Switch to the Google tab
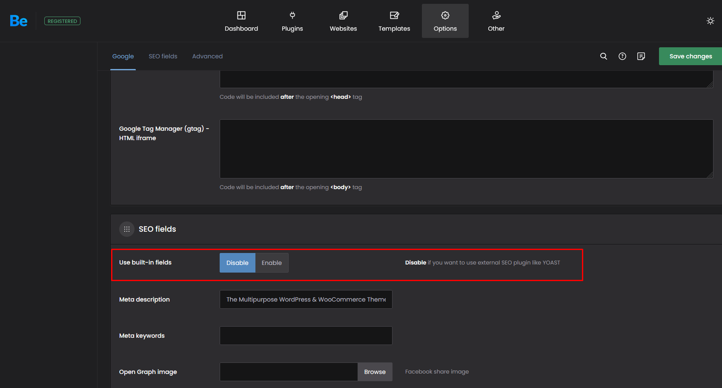Image resolution: width=722 pixels, height=388 pixels. [123, 56]
